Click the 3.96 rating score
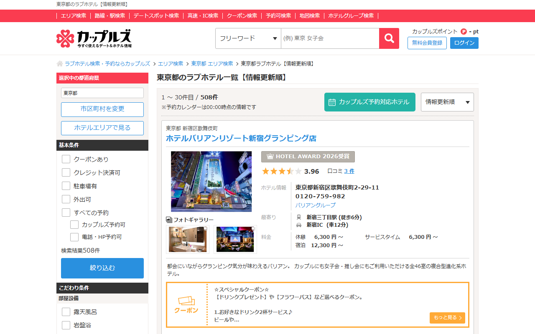Viewport: 535px width, 334px height. coord(312,171)
